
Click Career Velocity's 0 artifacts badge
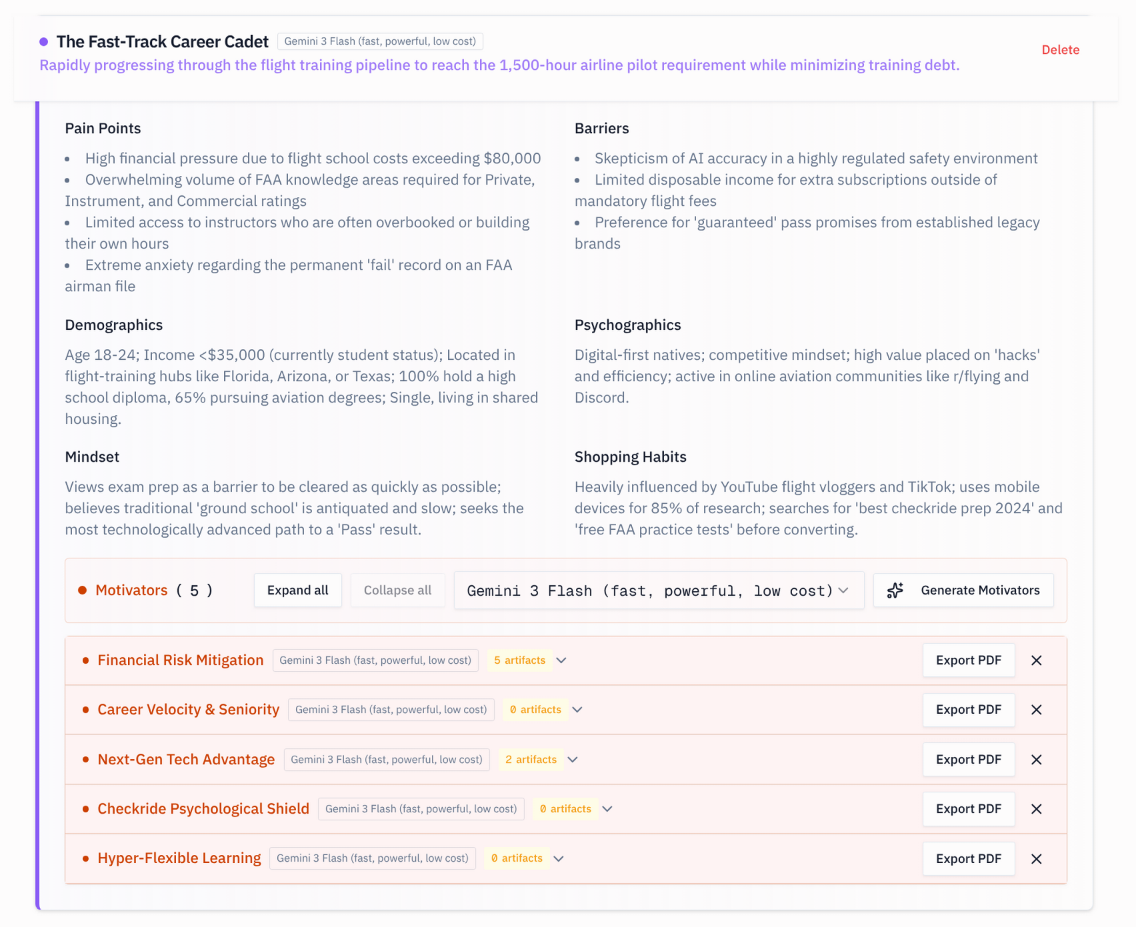pyautogui.click(x=535, y=710)
